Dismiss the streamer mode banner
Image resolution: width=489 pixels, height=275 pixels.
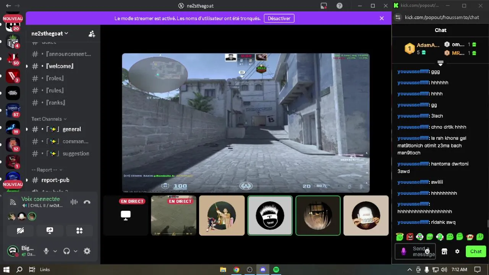click(382, 18)
